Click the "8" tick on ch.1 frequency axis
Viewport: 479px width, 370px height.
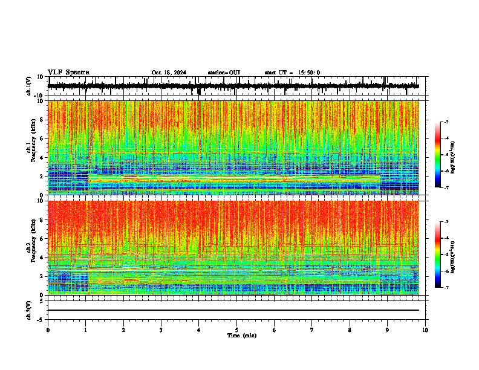[42, 120]
